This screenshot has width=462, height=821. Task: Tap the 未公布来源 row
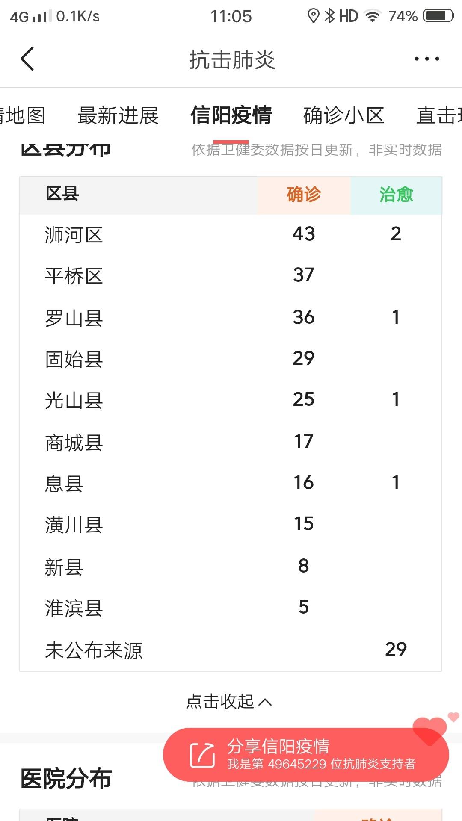(231, 650)
